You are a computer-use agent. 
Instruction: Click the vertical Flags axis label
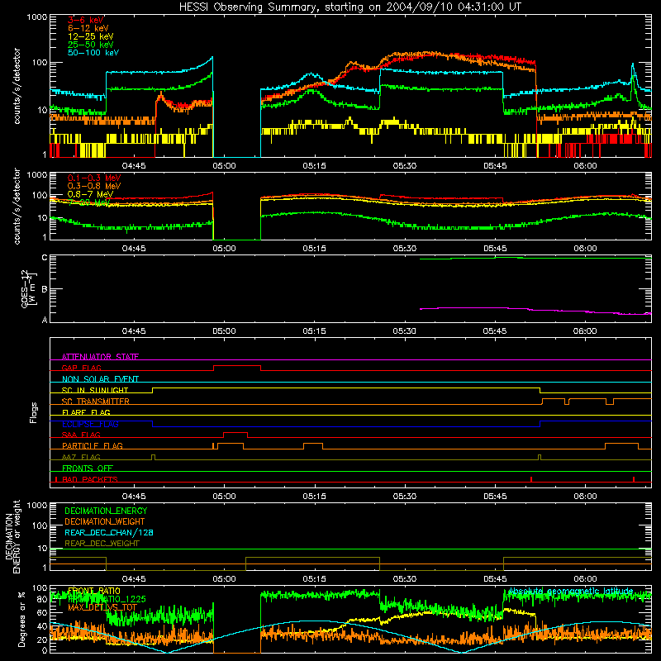click(34, 412)
